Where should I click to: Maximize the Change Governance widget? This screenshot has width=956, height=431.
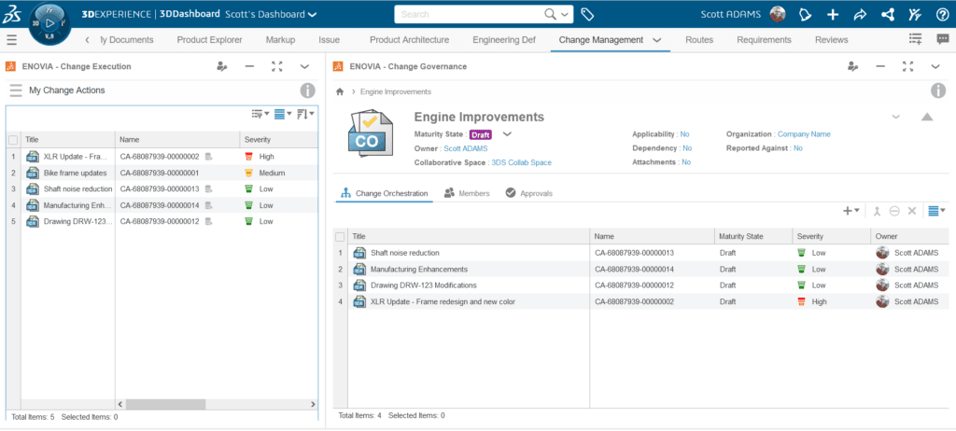[x=907, y=66]
